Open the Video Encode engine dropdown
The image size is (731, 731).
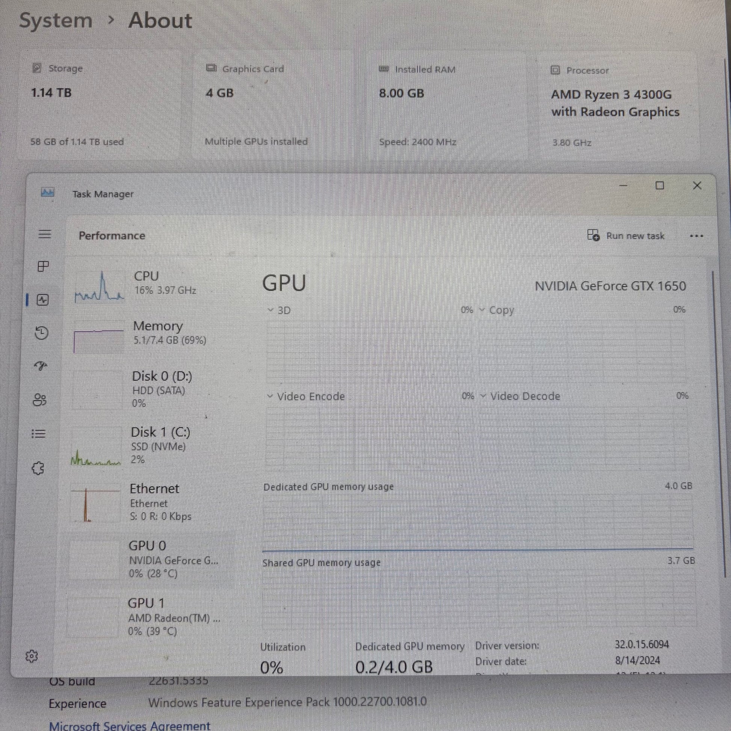tap(307, 397)
